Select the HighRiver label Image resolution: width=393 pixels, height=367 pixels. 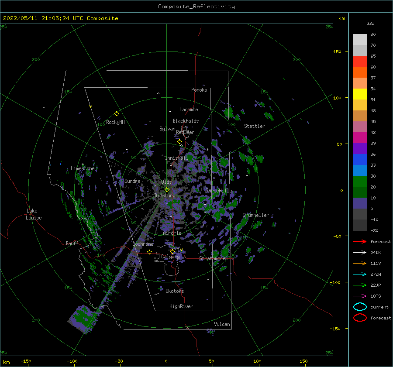(181, 306)
